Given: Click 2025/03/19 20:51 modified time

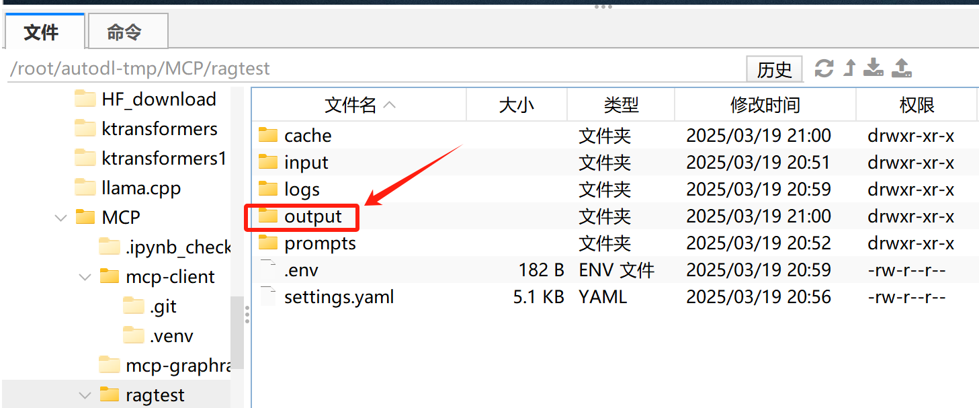Looking at the screenshot, I should [759, 163].
